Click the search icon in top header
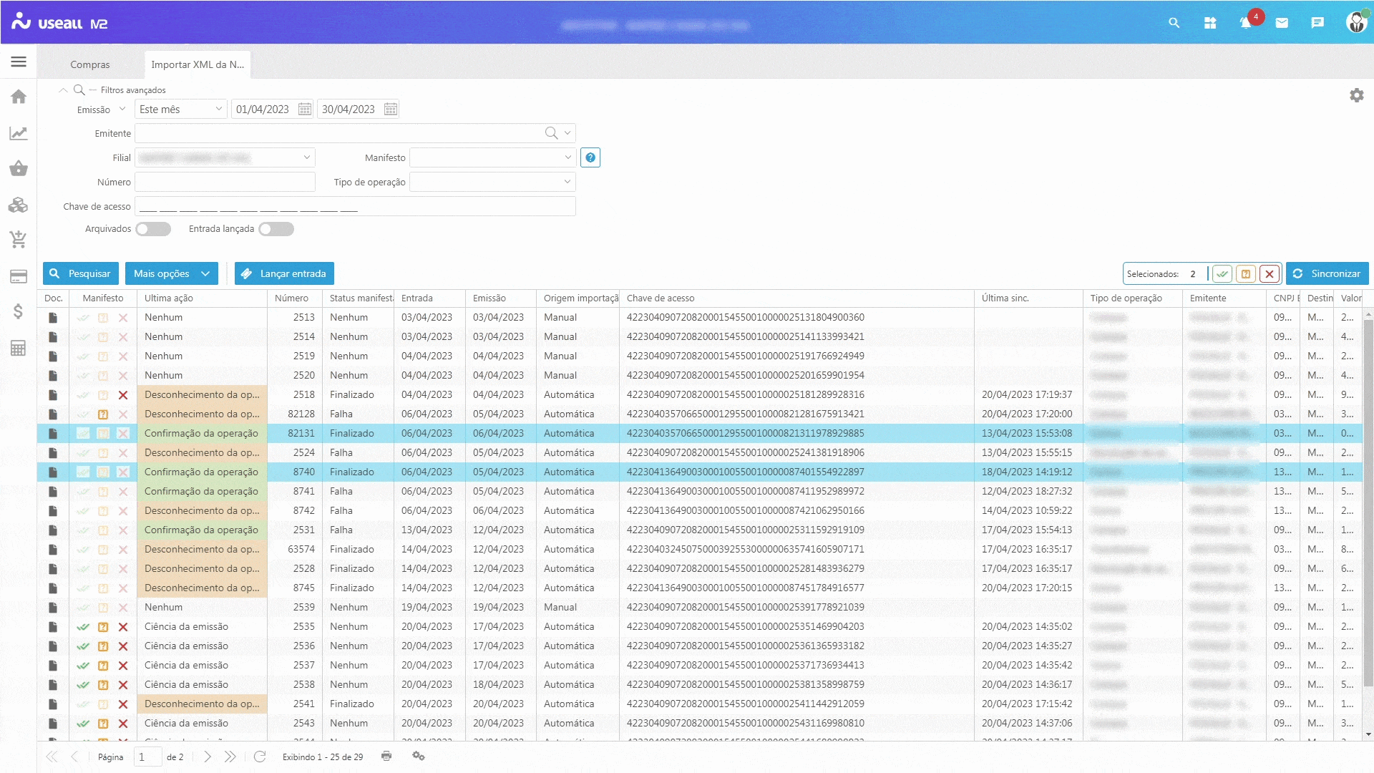The image size is (1374, 773). (x=1174, y=23)
